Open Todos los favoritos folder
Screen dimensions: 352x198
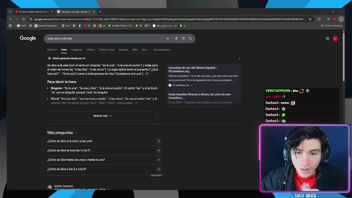(332, 26)
